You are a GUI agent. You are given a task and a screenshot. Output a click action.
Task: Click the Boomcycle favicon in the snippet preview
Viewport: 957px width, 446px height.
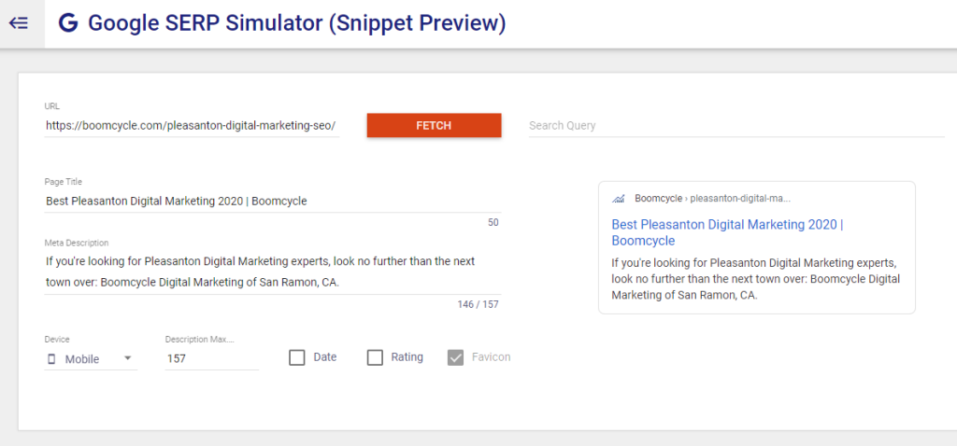click(x=618, y=199)
